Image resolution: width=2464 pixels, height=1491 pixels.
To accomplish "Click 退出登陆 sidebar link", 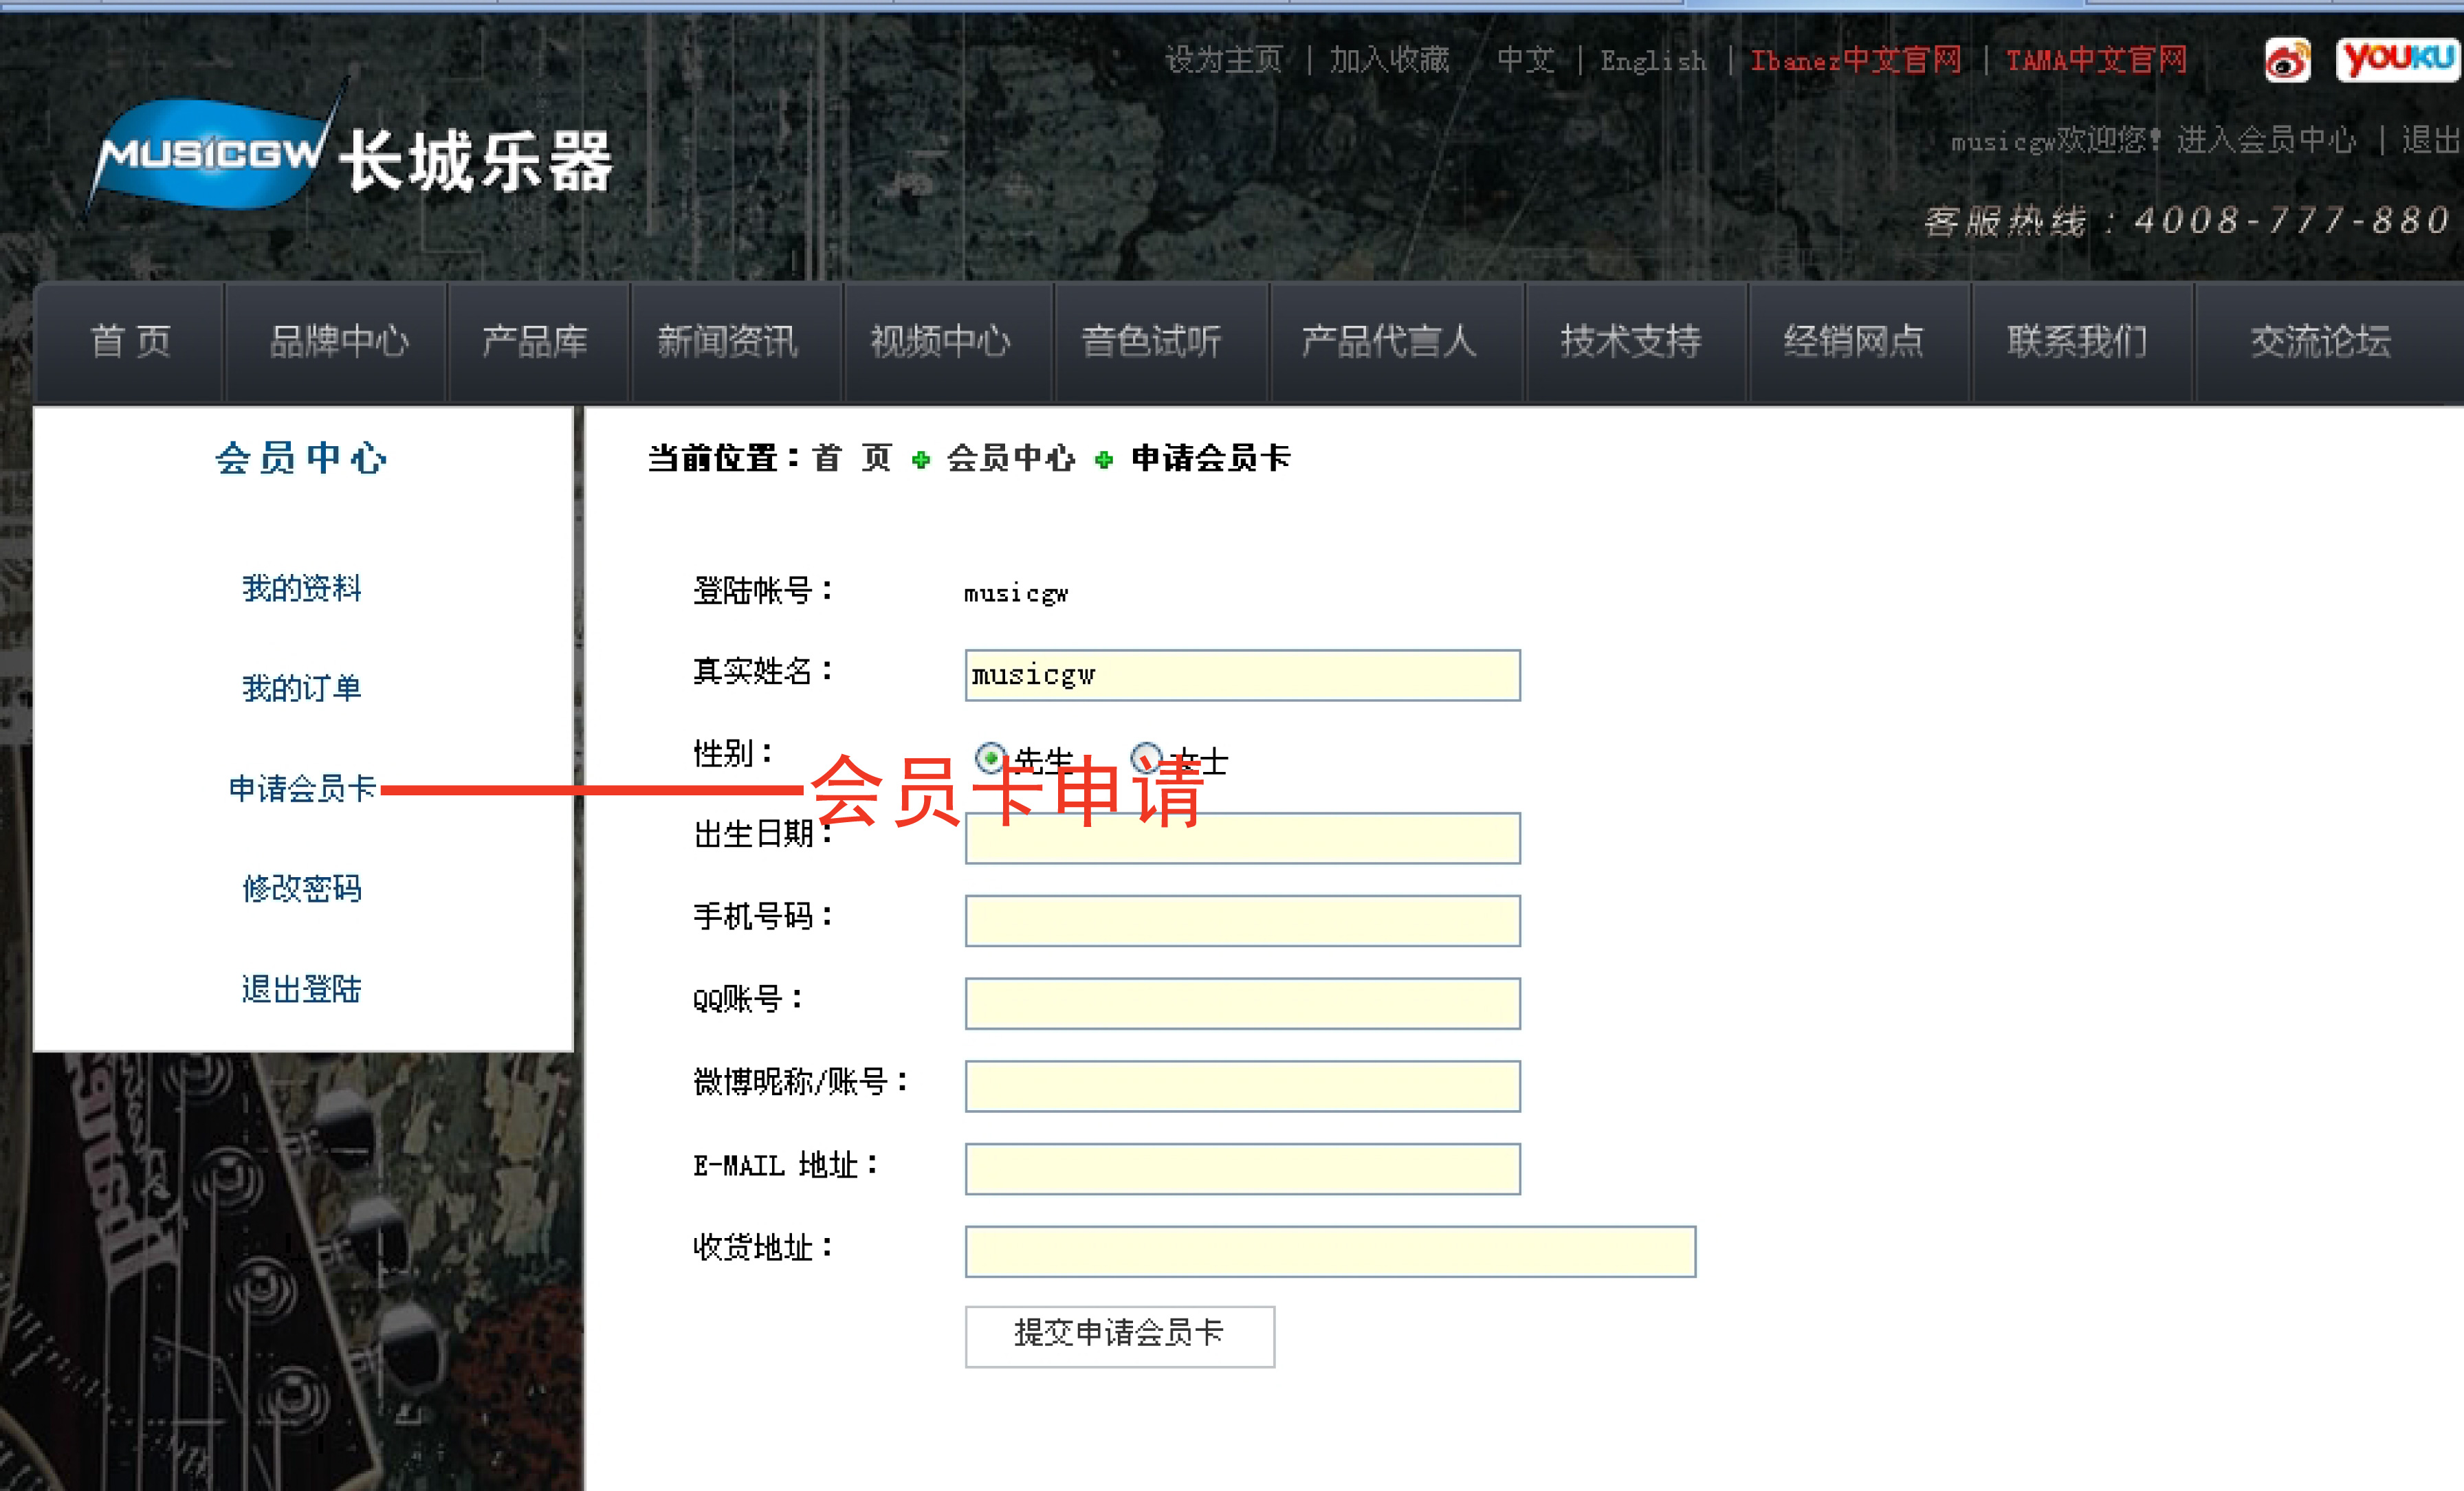I will click(301, 989).
